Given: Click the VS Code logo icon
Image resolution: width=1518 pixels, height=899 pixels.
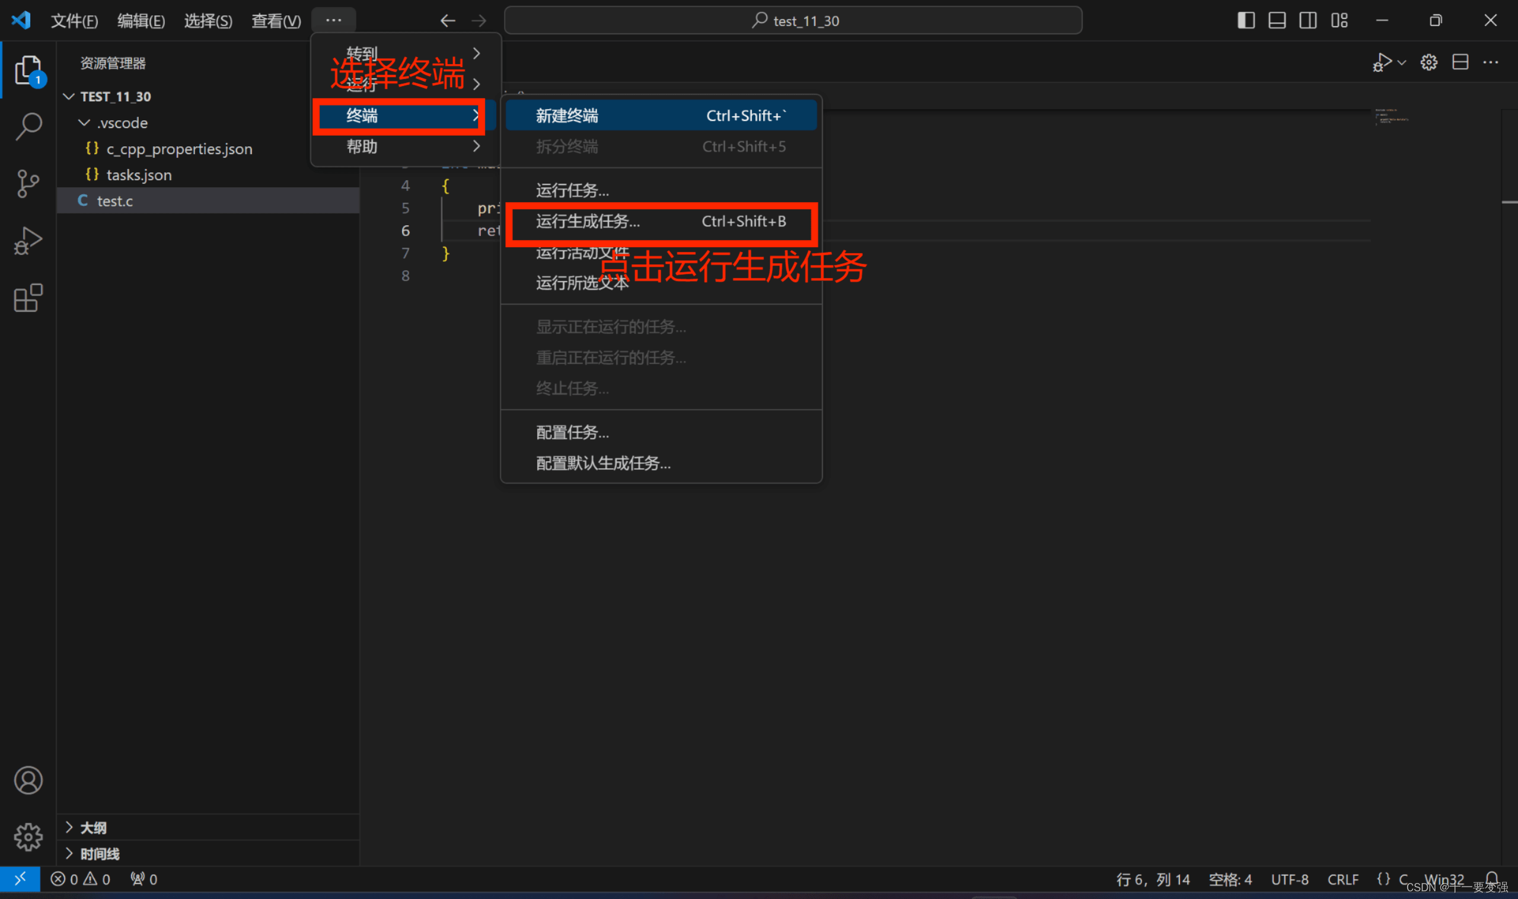Looking at the screenshot, I should [21, 20].
